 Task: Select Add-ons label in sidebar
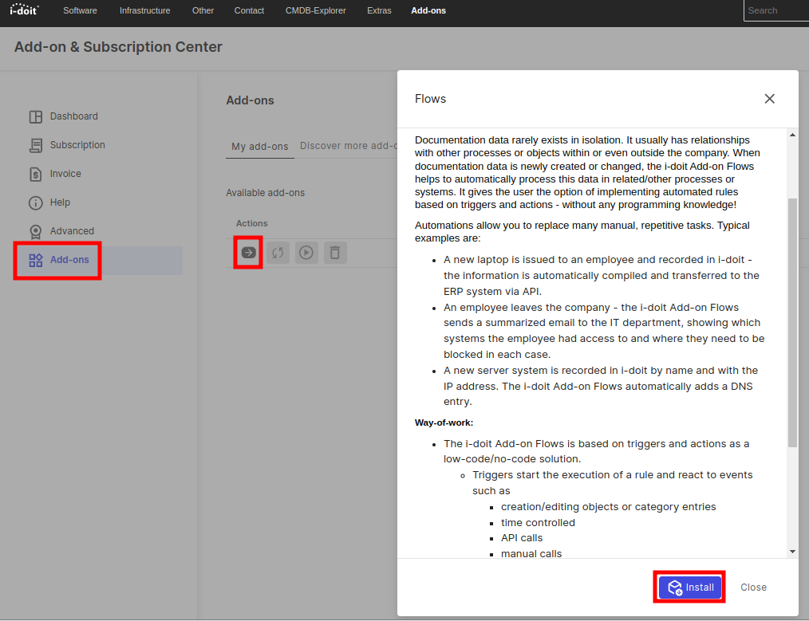(x=69, y=260)
